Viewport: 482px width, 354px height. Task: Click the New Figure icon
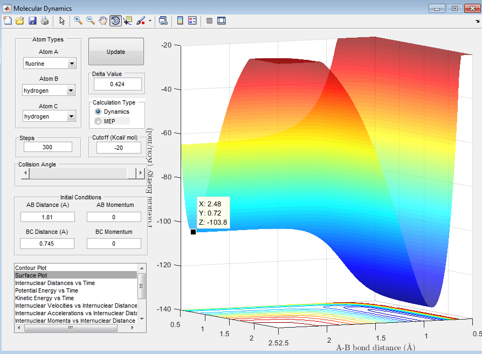click(8, 20)
